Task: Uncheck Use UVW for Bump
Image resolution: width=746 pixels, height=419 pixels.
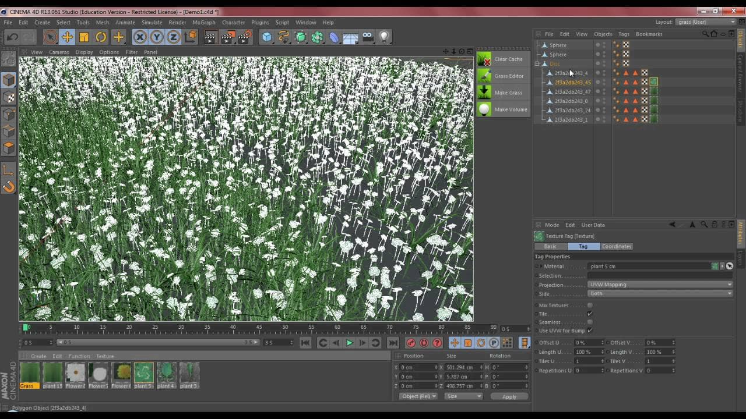Action: click(589, 331)
